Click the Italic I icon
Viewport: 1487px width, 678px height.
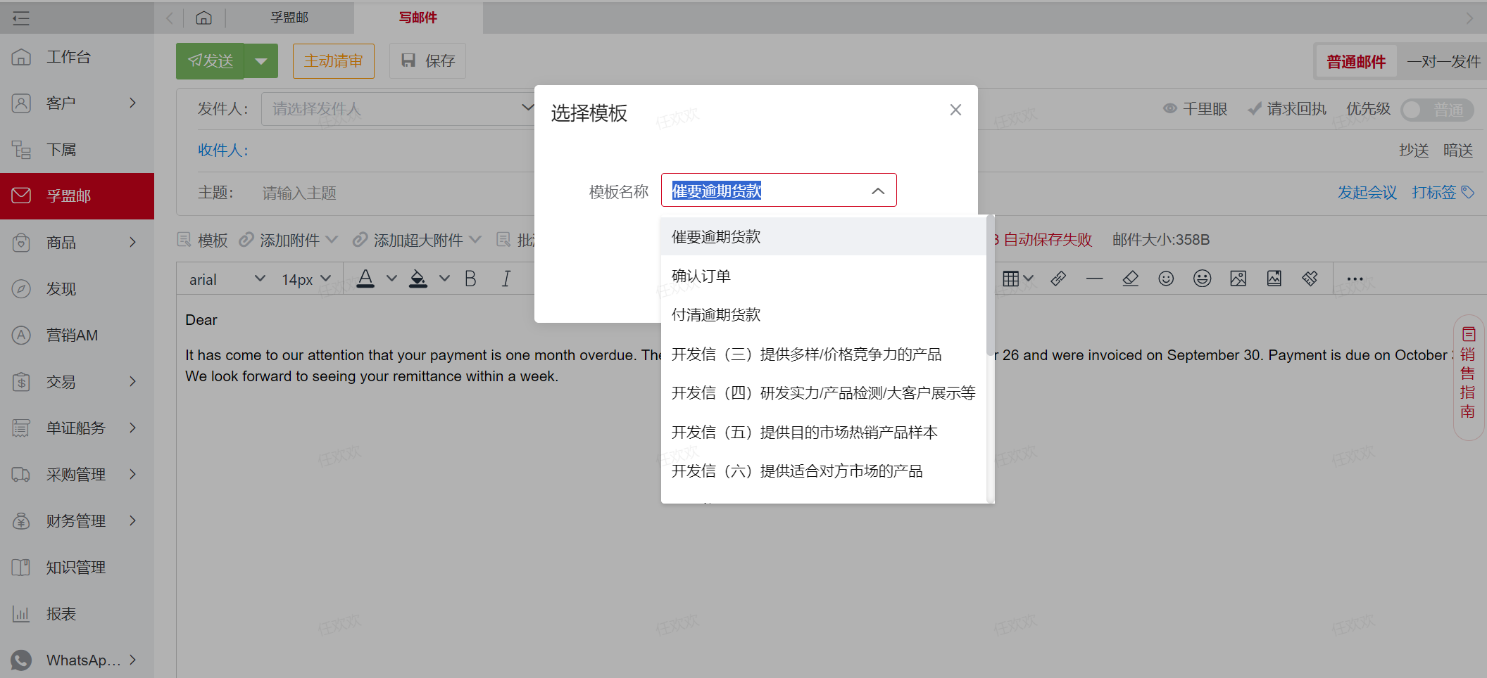506,279
